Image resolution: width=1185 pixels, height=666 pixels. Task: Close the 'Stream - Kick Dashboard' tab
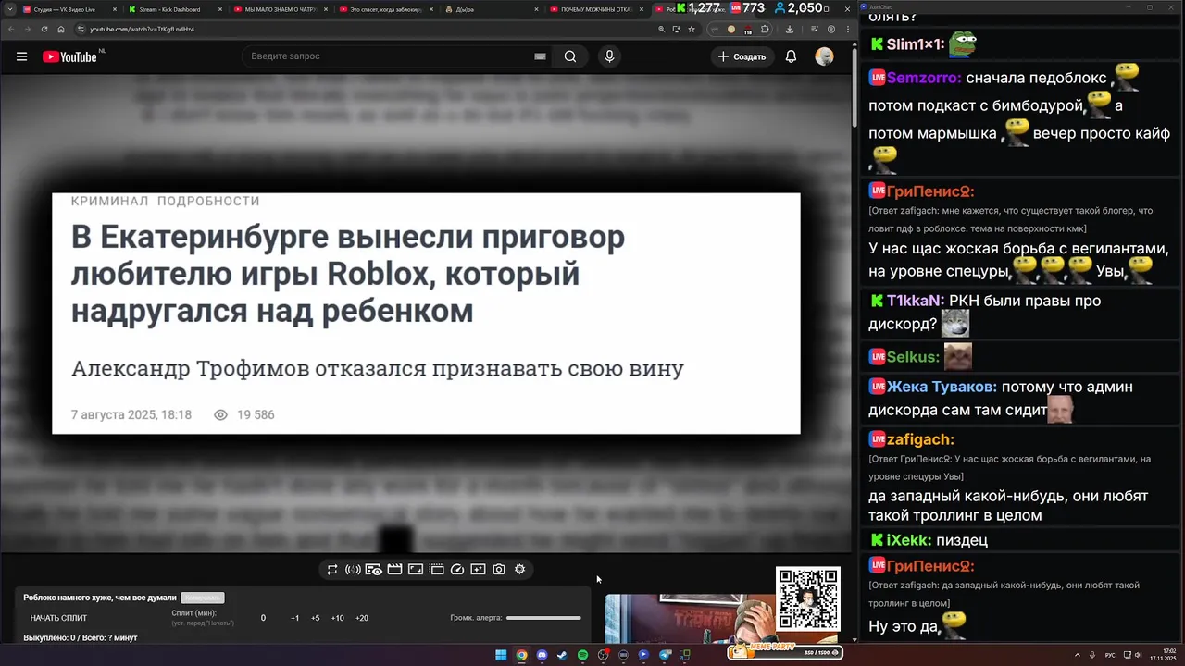(219, 9)
